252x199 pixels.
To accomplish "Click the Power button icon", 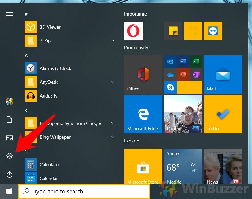I will [10, 175].
